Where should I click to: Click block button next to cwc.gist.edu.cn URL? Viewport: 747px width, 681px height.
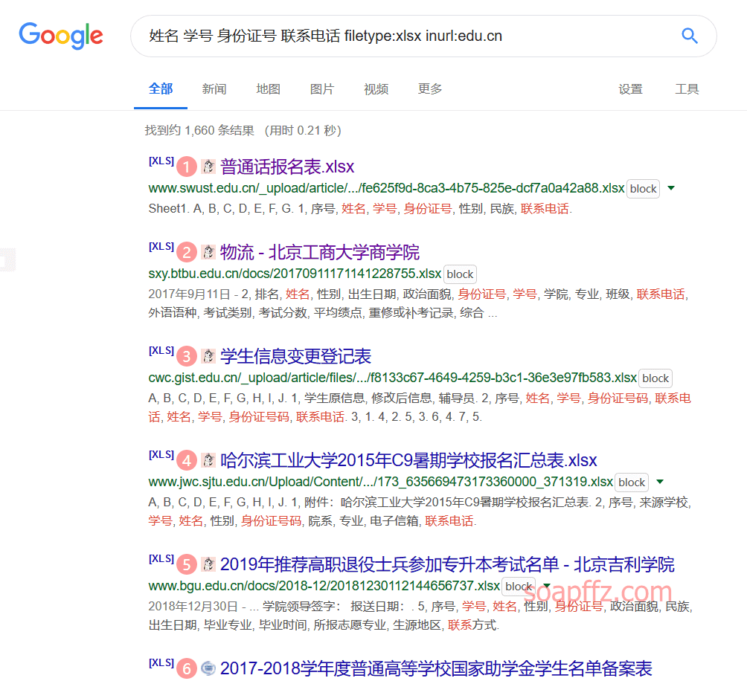(655, 378)
